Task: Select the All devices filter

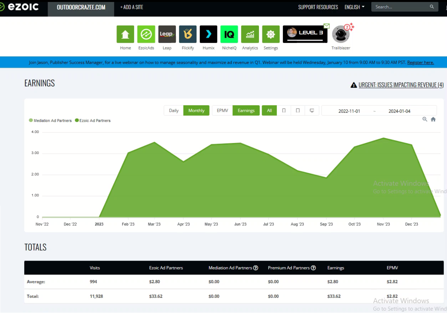Action: point(269,111)
